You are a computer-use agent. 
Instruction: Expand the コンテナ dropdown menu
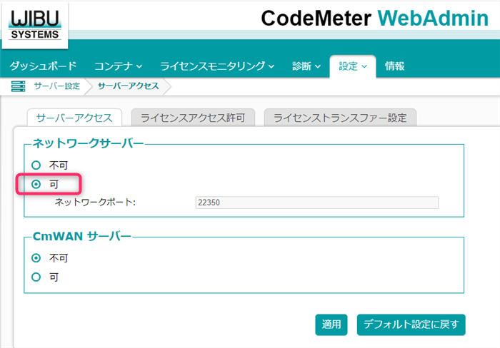point(118,66)
